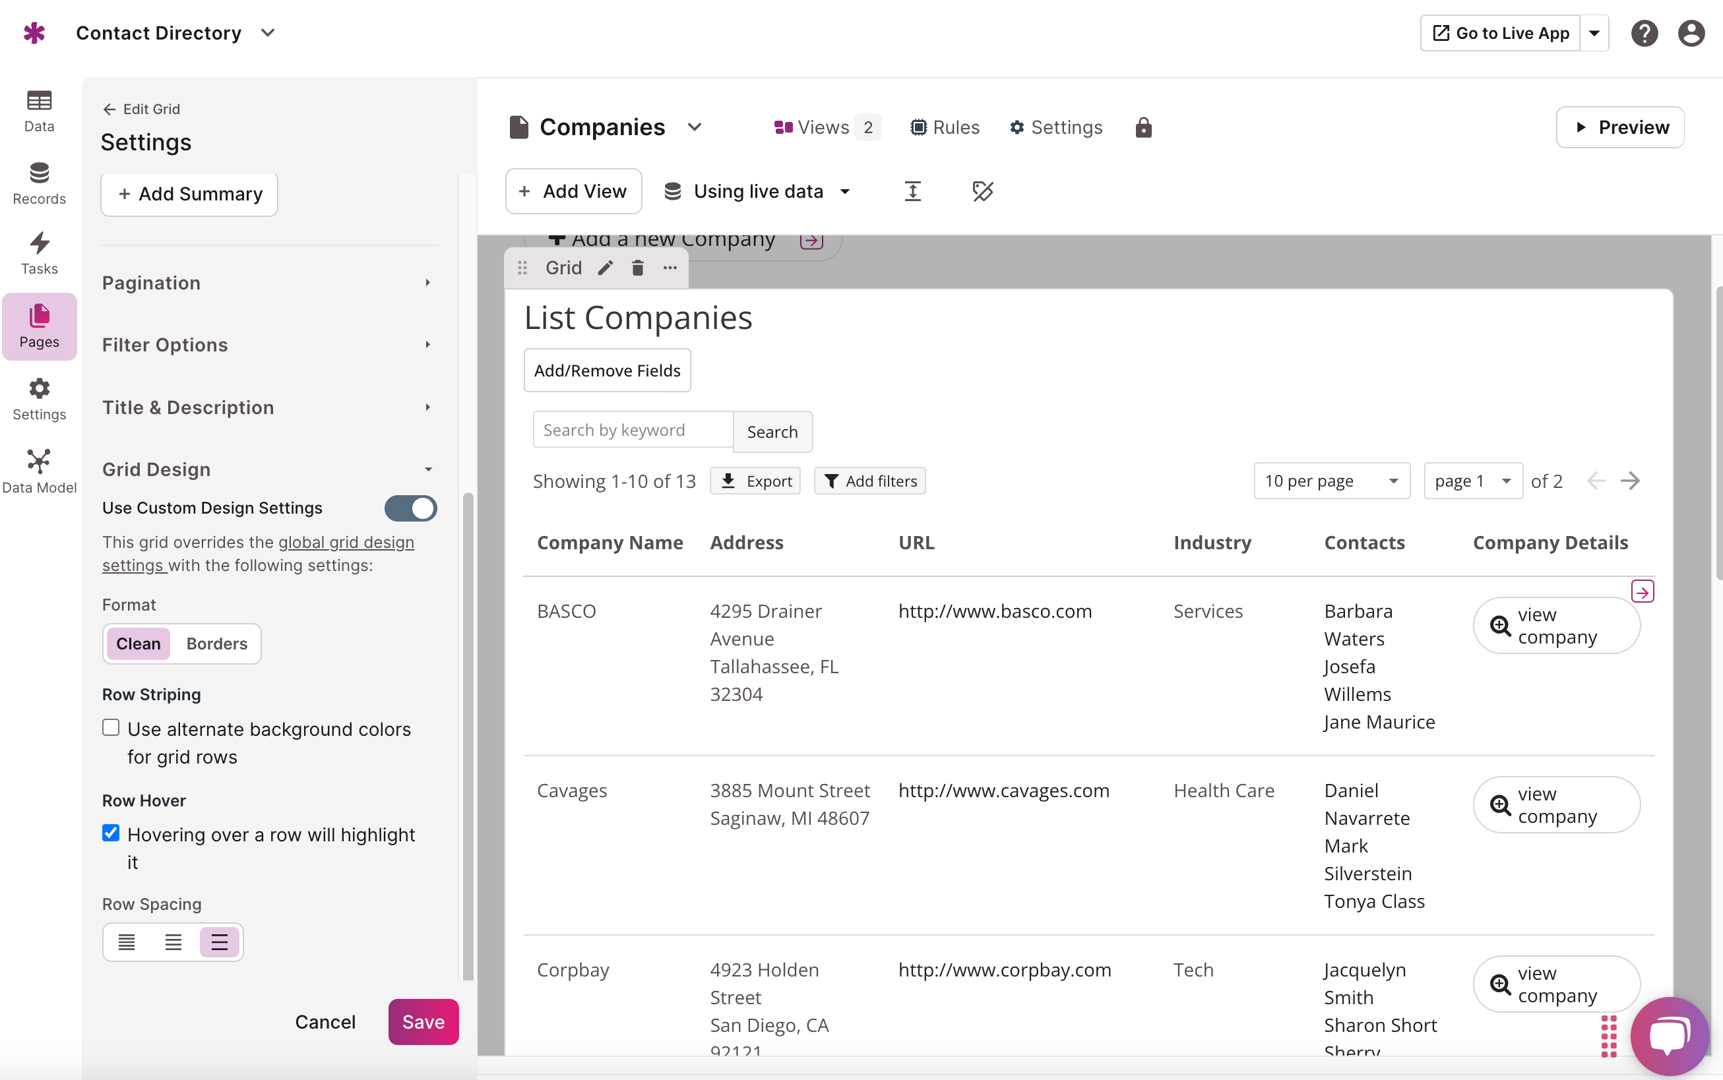The image size is (1723, 1080).
Task: Open Go to Live App dropdown arrow
Action: 1594,33
